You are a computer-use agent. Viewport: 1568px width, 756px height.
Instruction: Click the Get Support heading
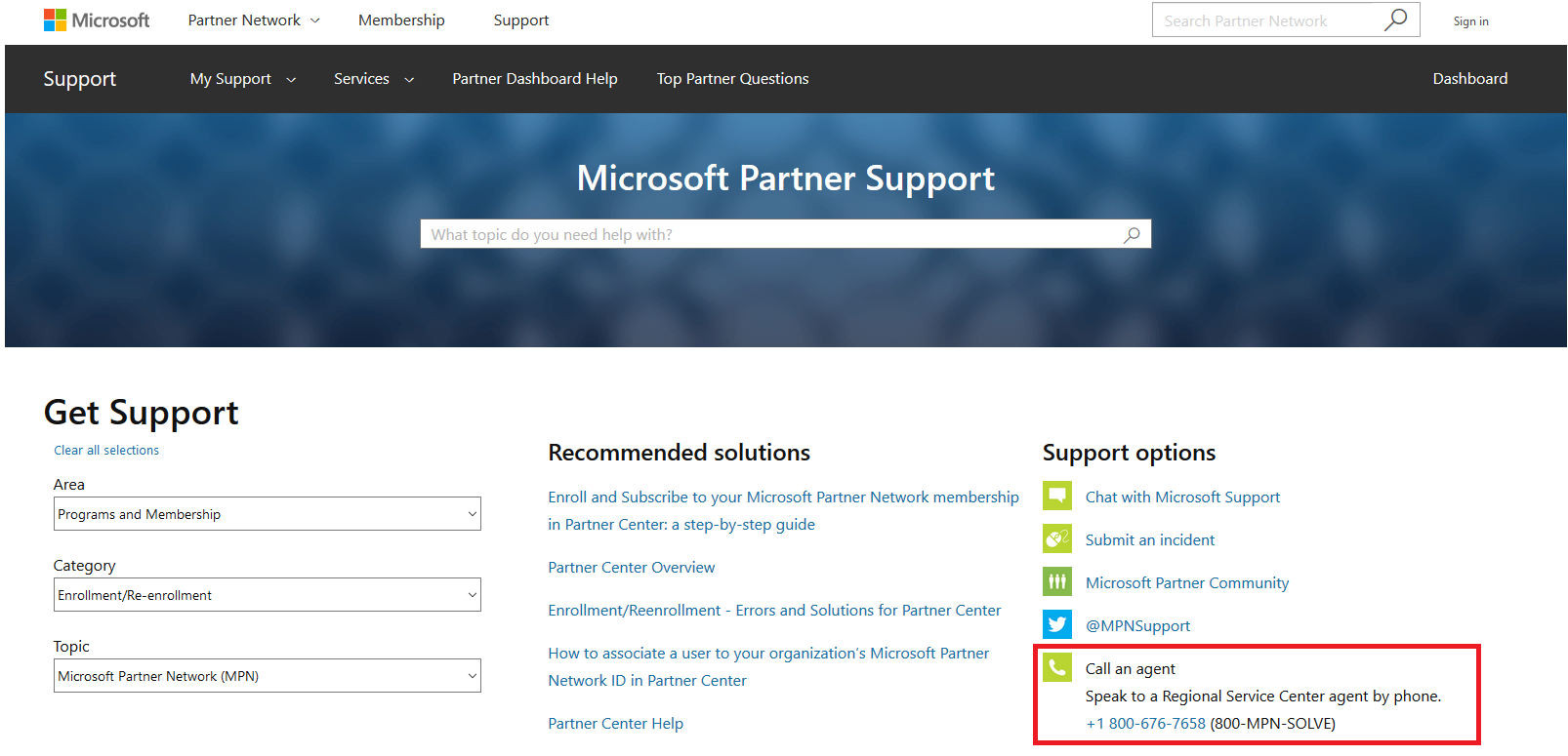coord(142,413)
